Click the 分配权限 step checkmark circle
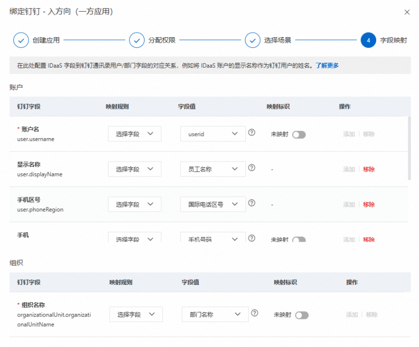This screenshot has width=419, height=347. [x=137, y=40]
